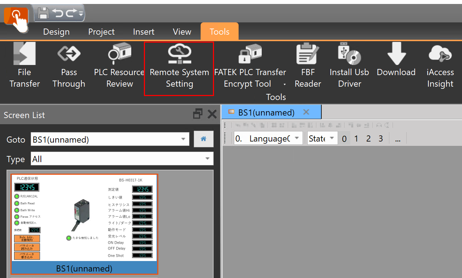Open iAccess Insight

[440, 65]
